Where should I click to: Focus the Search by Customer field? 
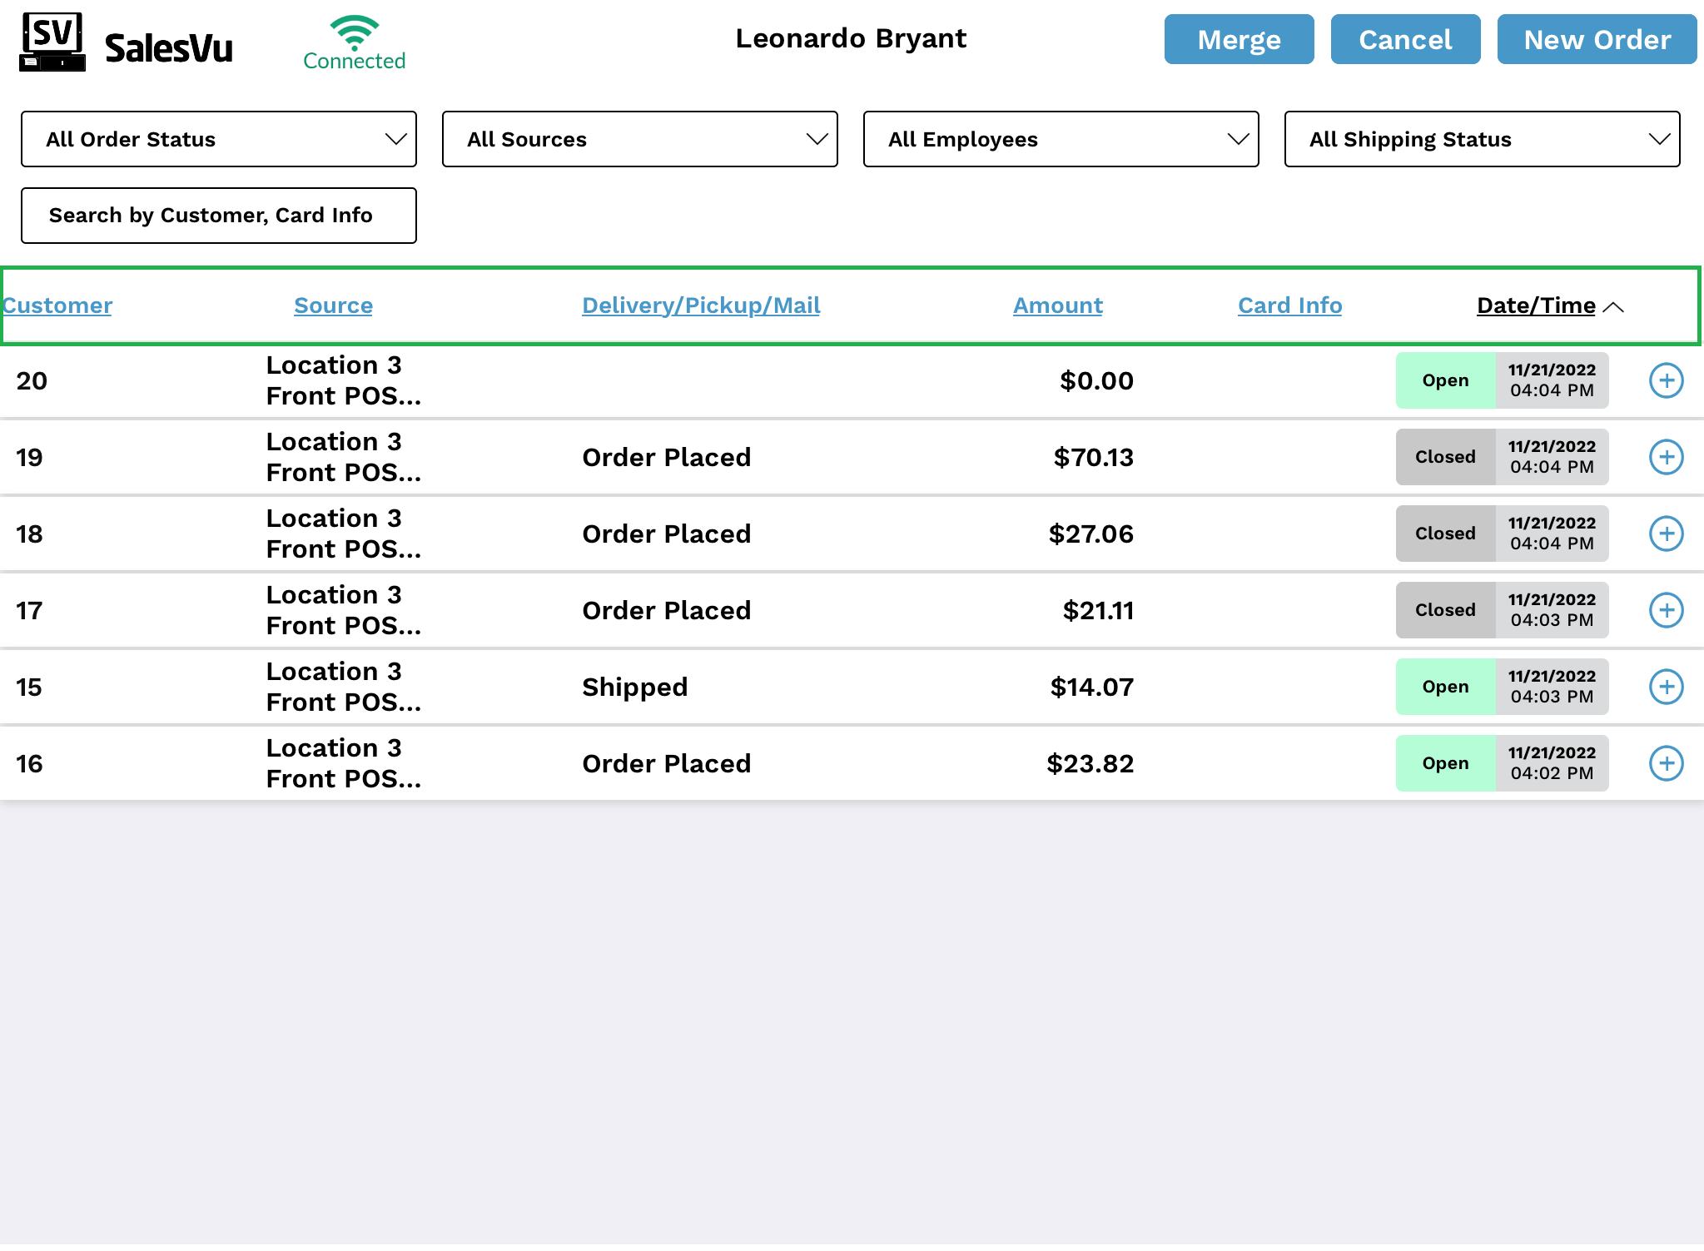[x=218, y=216]
